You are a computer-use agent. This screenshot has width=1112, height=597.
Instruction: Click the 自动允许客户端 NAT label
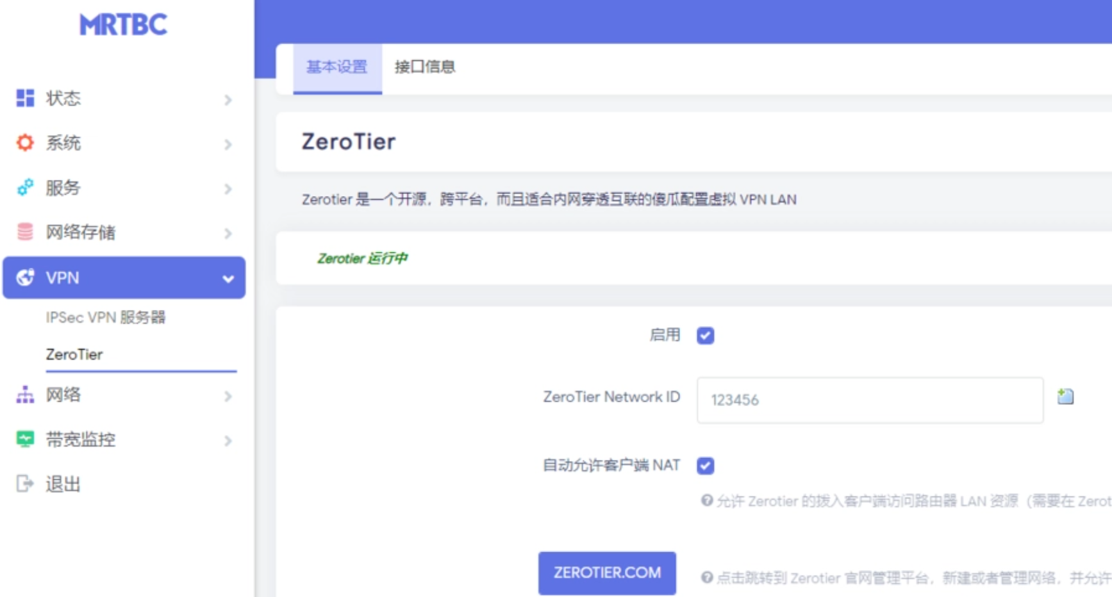point(611,465)
